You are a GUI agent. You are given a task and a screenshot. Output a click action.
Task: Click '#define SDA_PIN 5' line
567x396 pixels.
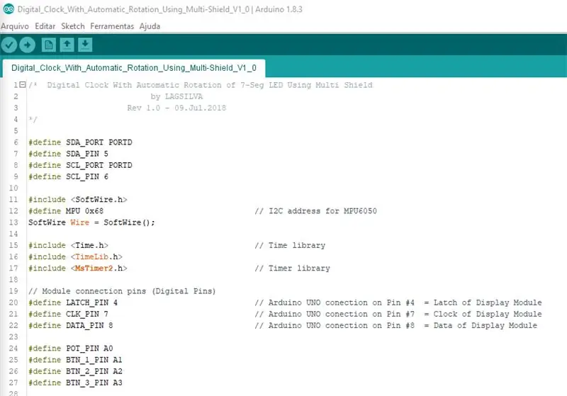coord(68,154)
